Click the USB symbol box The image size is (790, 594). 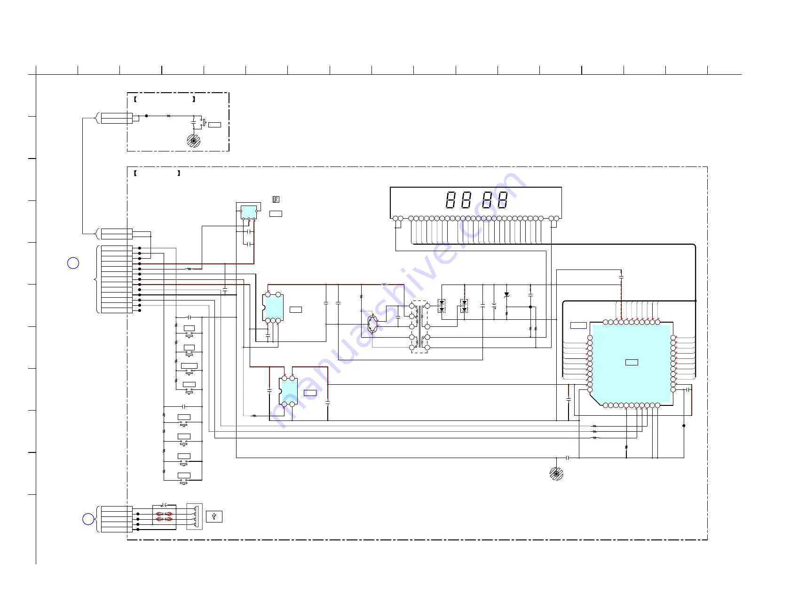click(214, 516)
